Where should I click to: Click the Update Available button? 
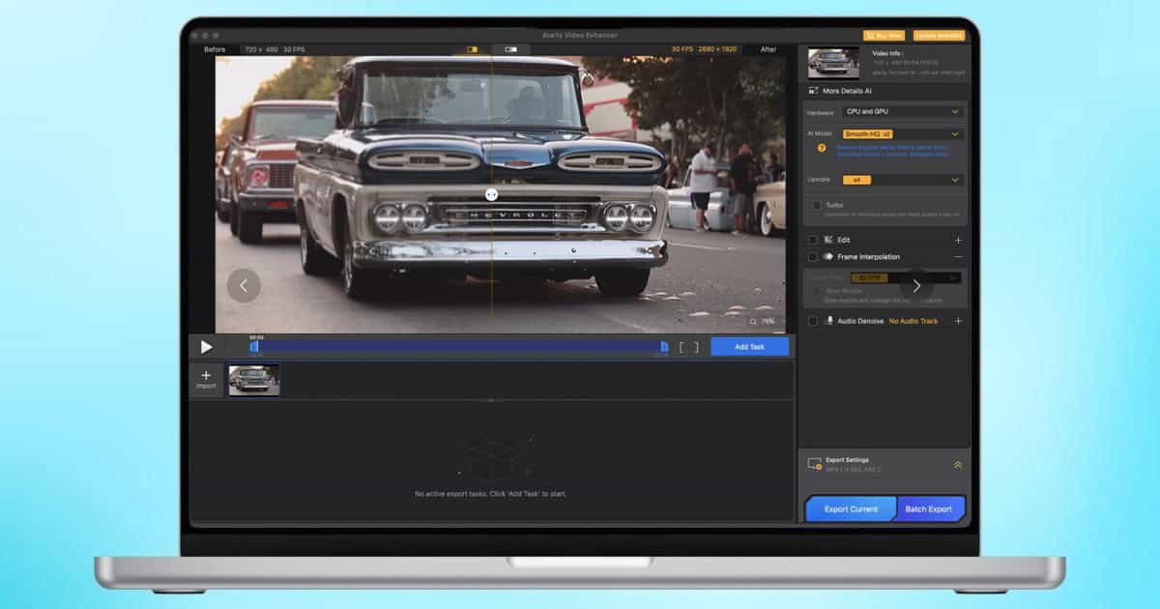(x=939, y=36)
